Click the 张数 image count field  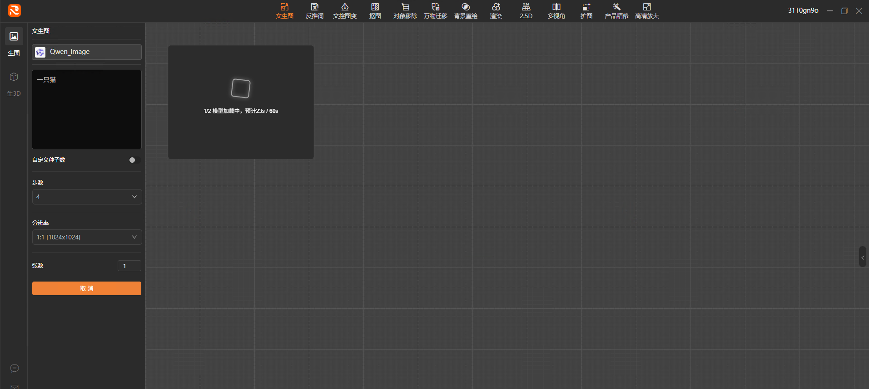[129, 266]
